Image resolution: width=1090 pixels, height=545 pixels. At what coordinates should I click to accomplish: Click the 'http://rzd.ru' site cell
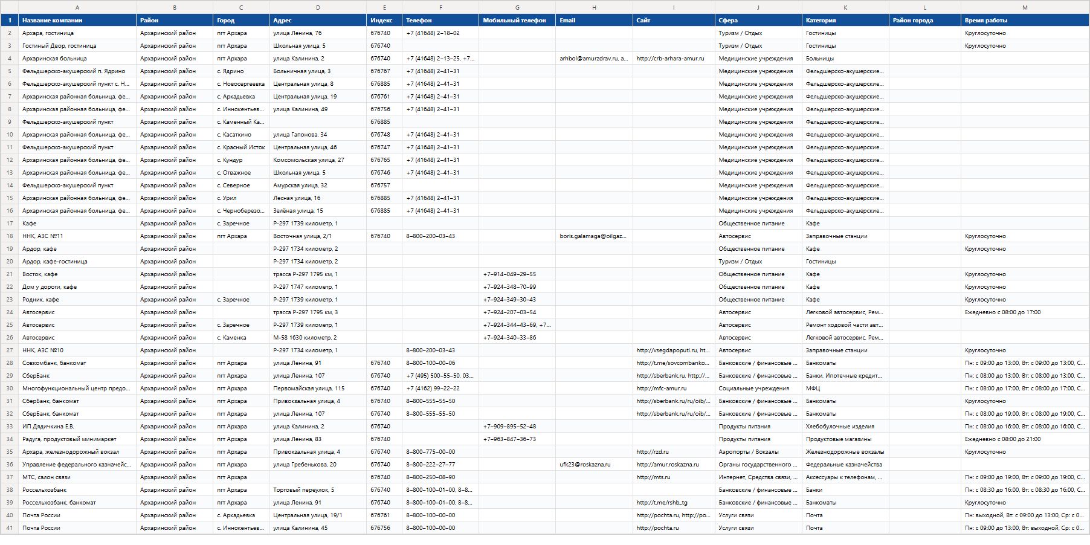point(674,452)
